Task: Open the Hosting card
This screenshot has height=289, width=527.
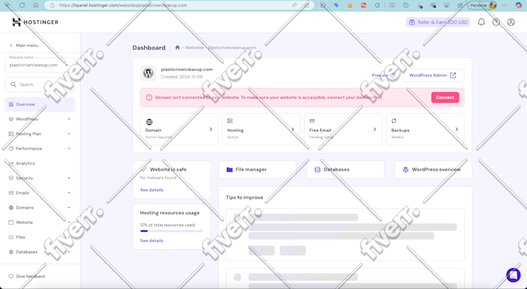Action: pos(261,129)
